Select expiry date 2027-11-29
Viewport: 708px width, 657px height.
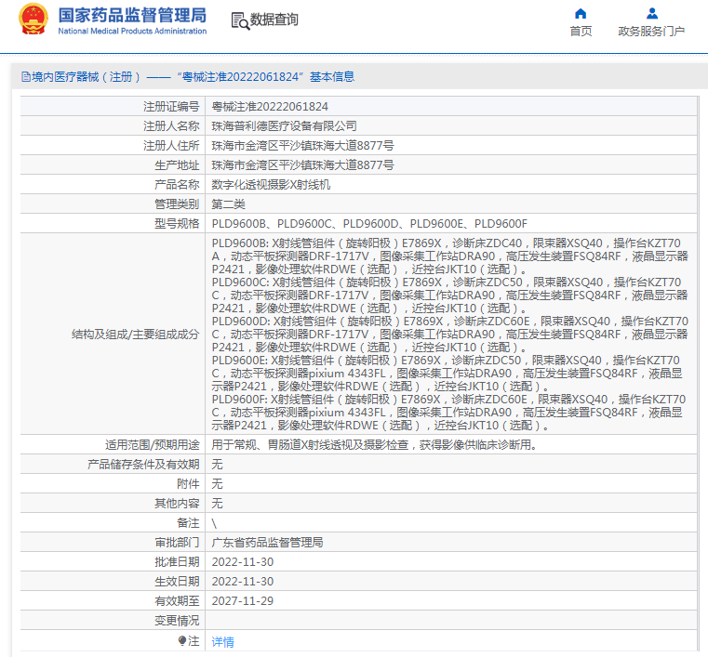pos(243,600)
